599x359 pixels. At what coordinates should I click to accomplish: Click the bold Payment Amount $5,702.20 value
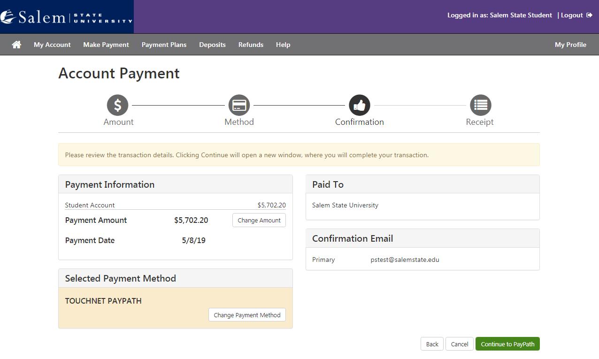point(191,220)
